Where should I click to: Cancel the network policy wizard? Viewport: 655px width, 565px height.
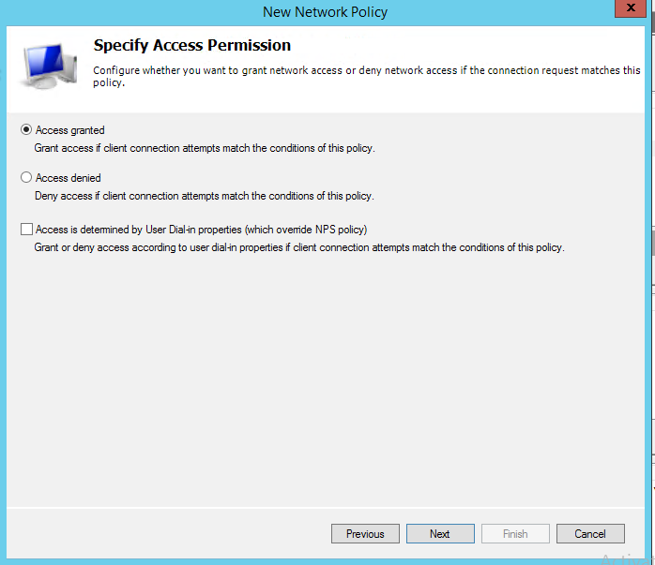(x=590, y=534)
